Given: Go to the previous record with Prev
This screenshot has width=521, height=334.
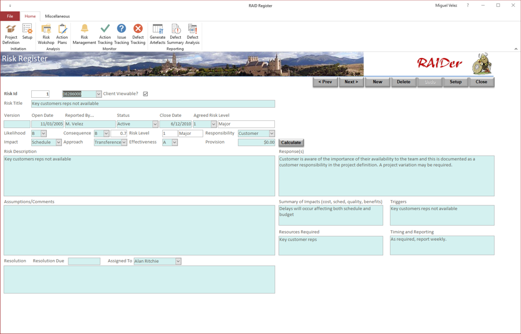Looking at the screenshot, I should click(x=325, y=82).
